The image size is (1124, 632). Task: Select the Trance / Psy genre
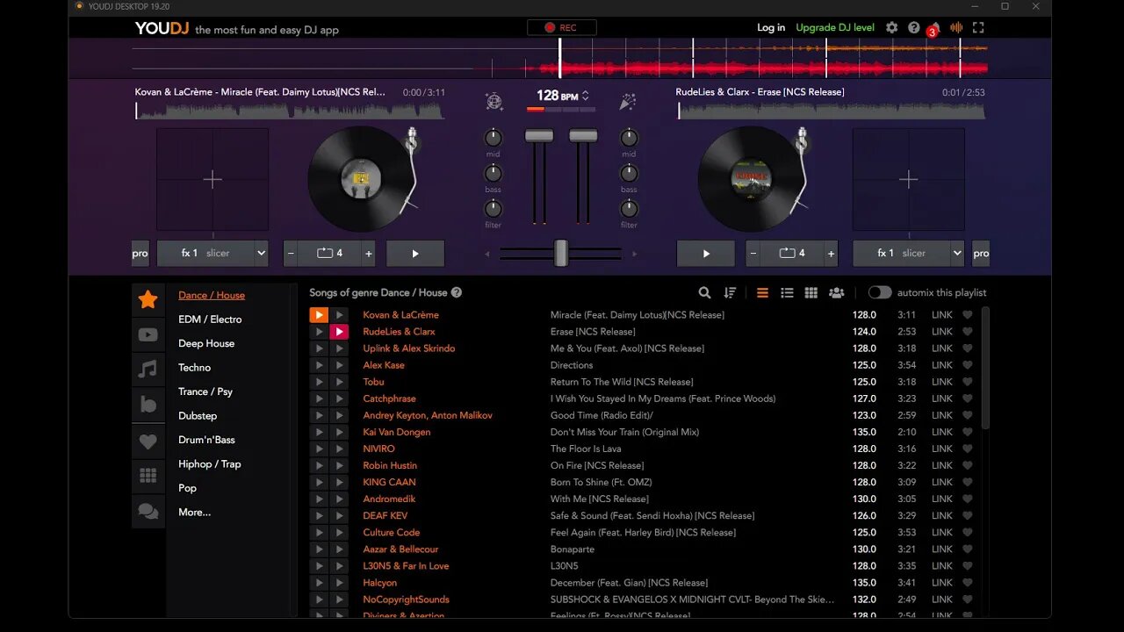(205, 392)
